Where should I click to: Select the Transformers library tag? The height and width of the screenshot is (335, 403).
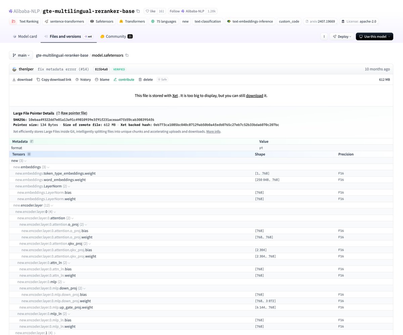tap(132, 21)
